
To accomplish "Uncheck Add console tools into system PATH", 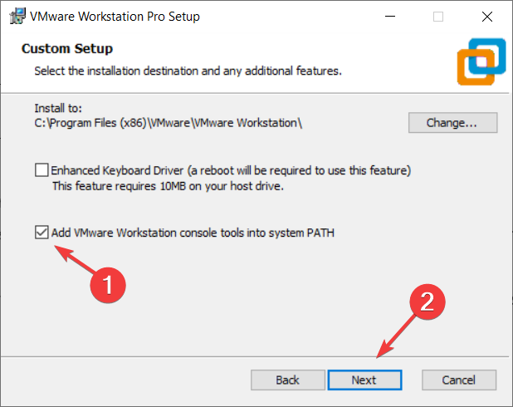I will tap(42, 232).
